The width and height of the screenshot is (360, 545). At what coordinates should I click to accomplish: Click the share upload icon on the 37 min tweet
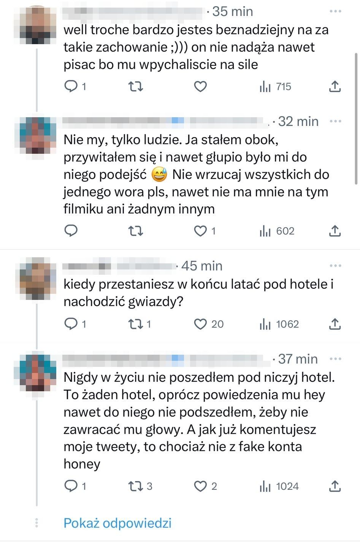335,486
